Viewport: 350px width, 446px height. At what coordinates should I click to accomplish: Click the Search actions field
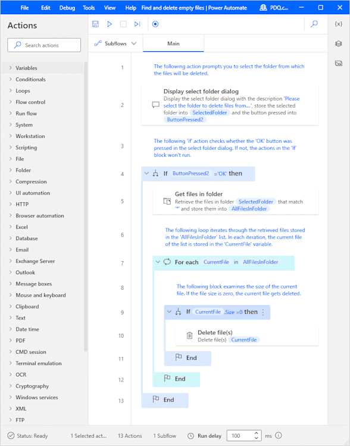pos(44,45)
